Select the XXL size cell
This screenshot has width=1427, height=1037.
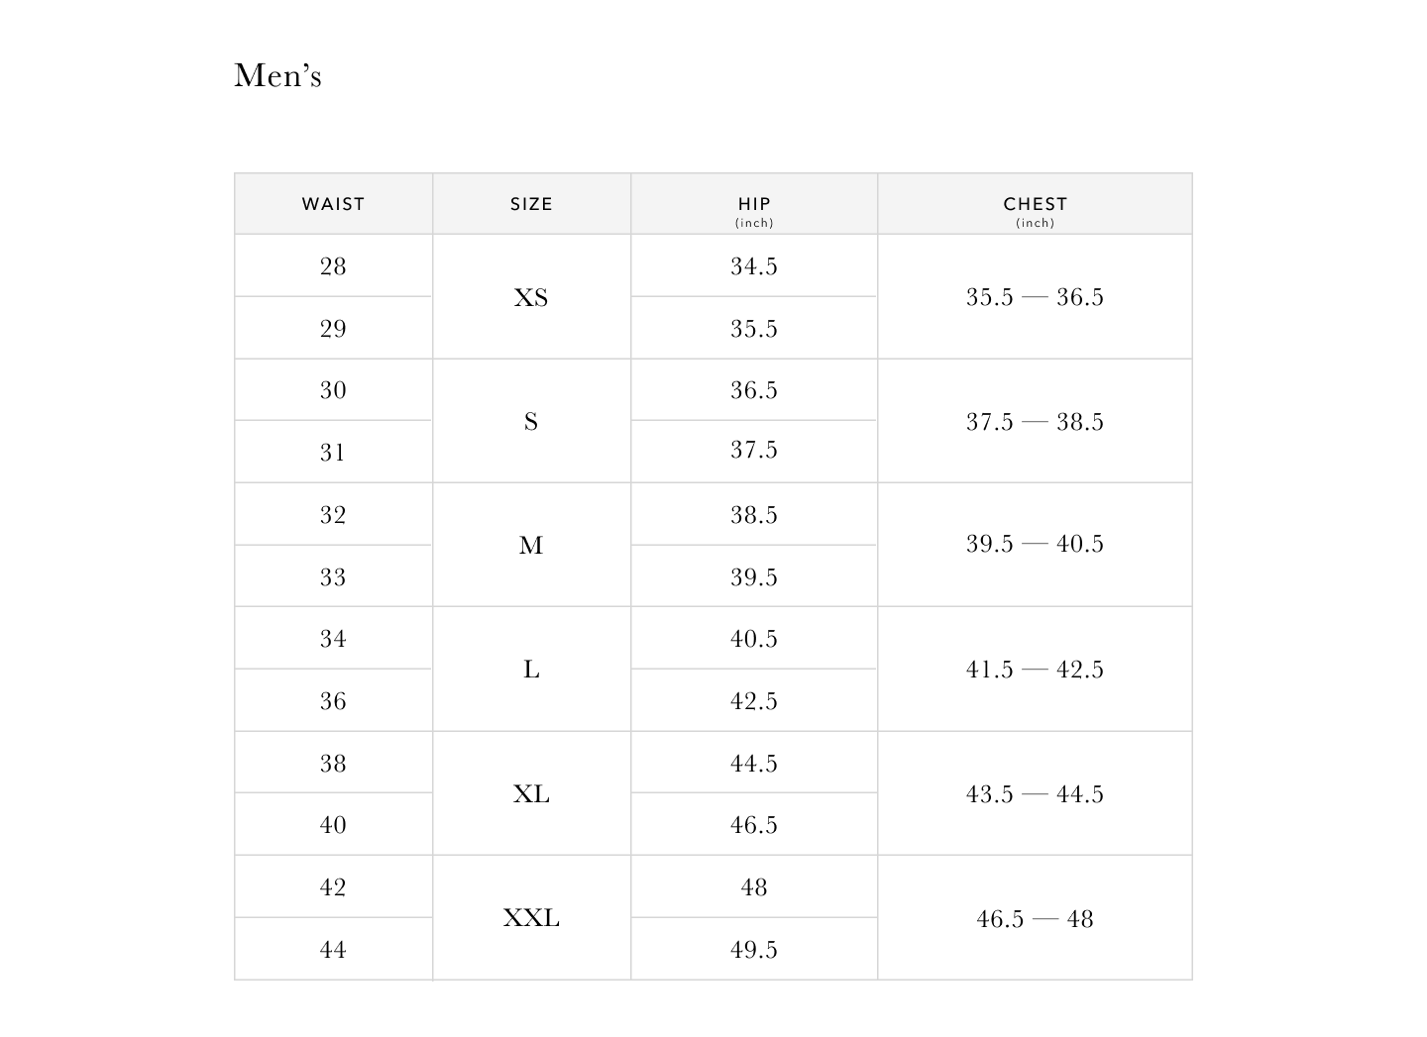pos(531,918)
